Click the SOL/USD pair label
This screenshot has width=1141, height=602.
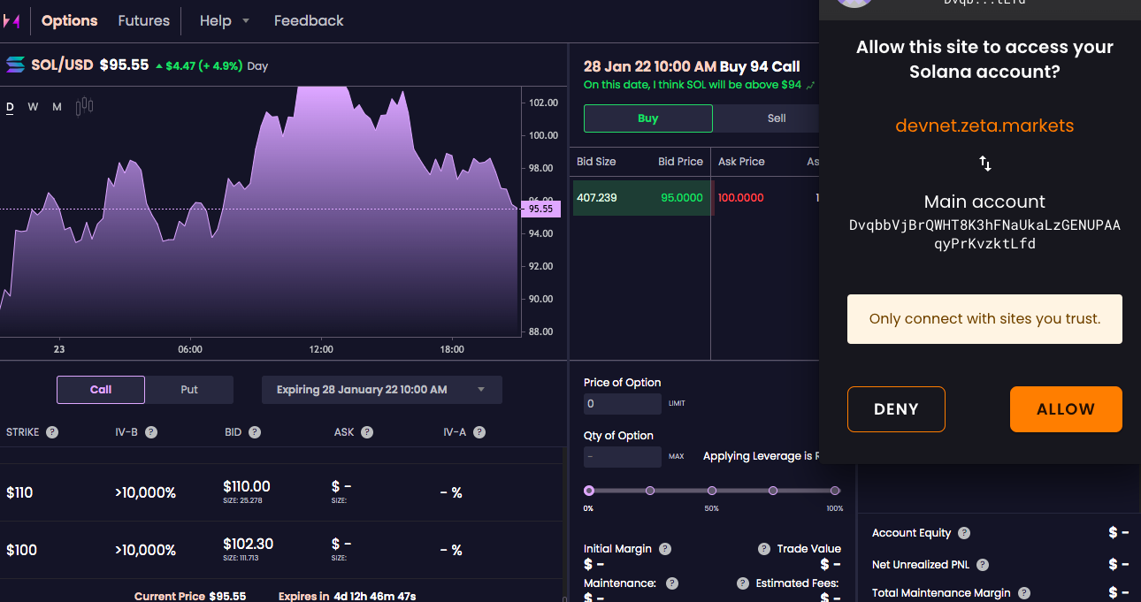coord(62,65)
